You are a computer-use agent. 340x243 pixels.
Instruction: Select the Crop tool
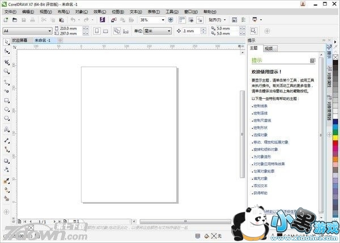pyautogui.click(x=6, y=61)
